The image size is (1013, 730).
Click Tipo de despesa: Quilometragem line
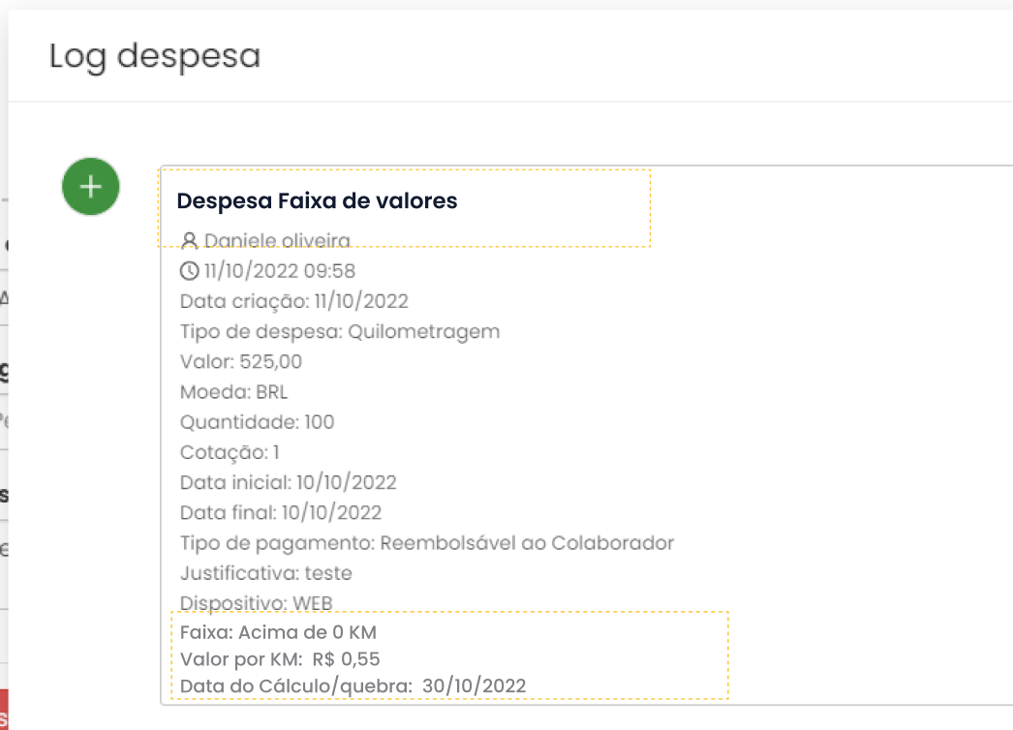coord(340,332)
